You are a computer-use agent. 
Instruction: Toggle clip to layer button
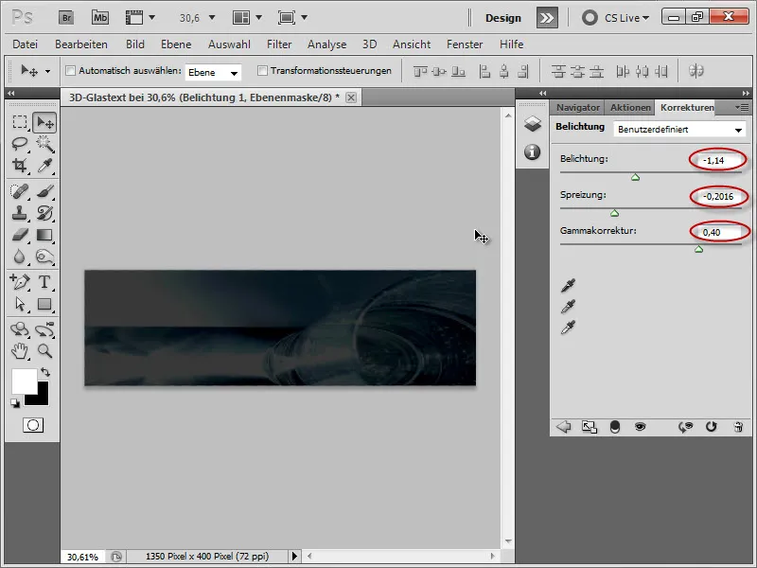614,427
